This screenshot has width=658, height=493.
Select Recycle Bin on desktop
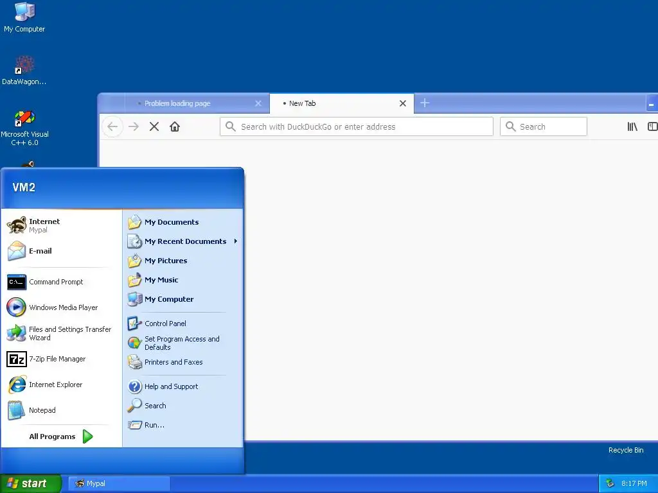coord(626,450)
